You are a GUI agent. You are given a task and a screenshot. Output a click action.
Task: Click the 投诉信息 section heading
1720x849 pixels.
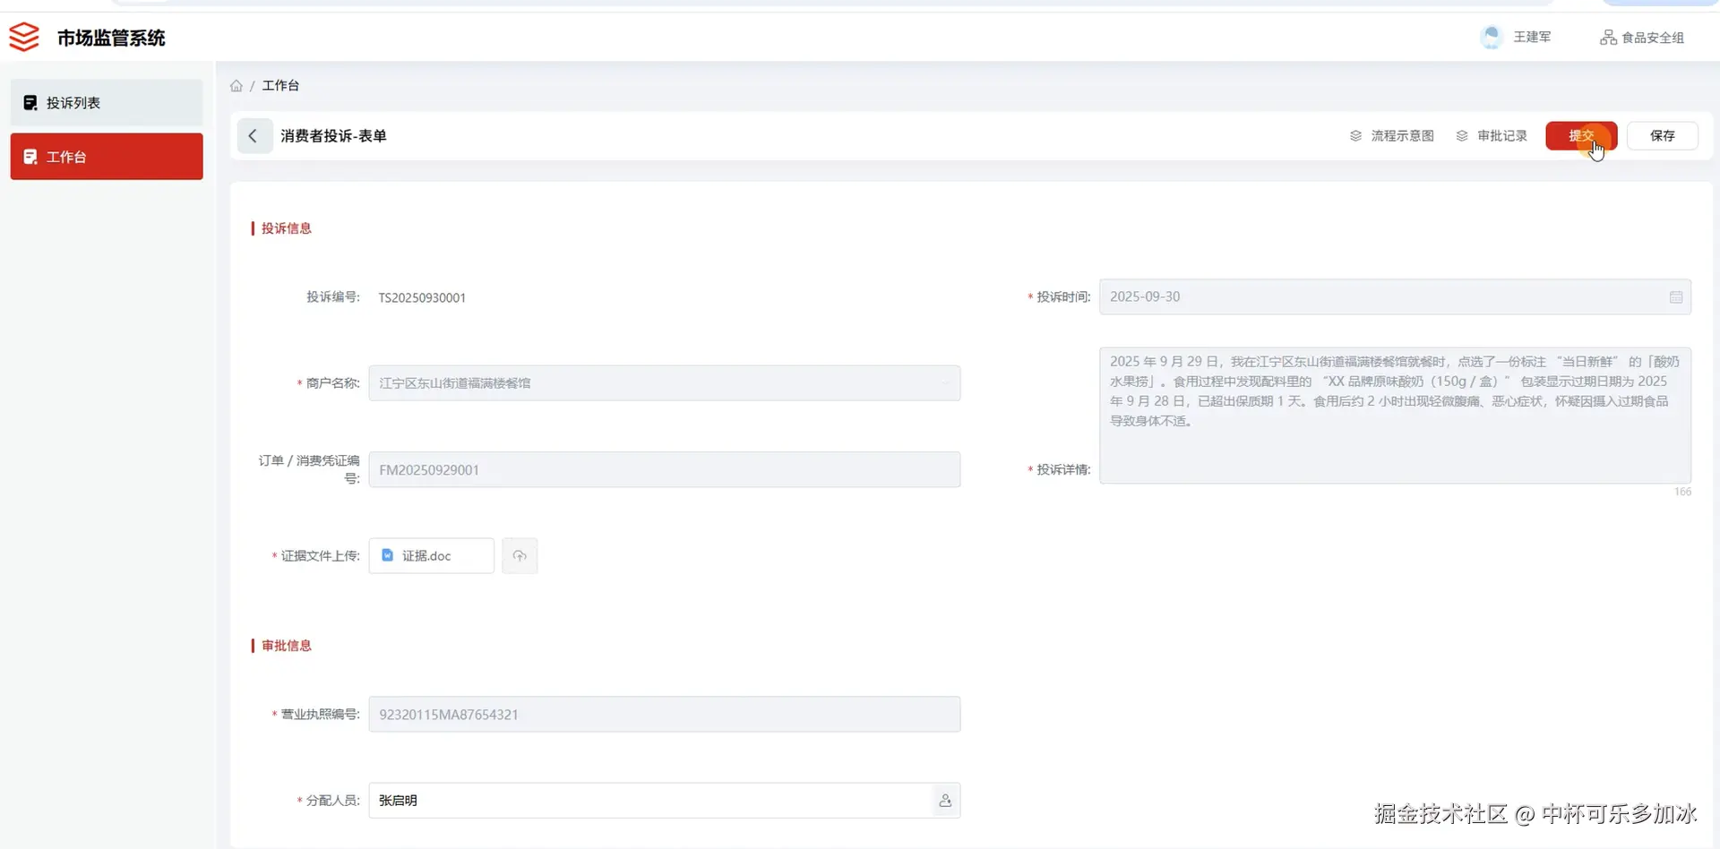(286, 228)
